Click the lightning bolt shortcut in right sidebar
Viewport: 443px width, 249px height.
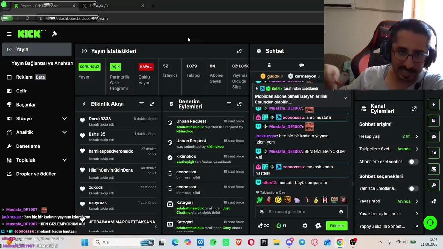434,104
